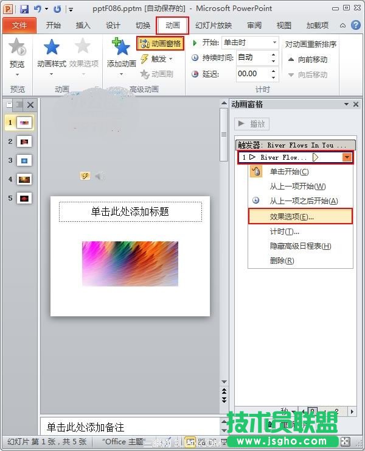Select slide 1 thumbnail
The width and height of the screenshot is (365, 451).
pyautogui.click(x=24, y=123)
